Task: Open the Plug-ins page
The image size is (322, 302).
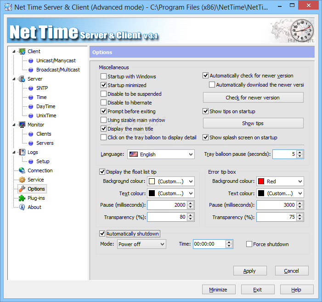Action: [36, 198]
